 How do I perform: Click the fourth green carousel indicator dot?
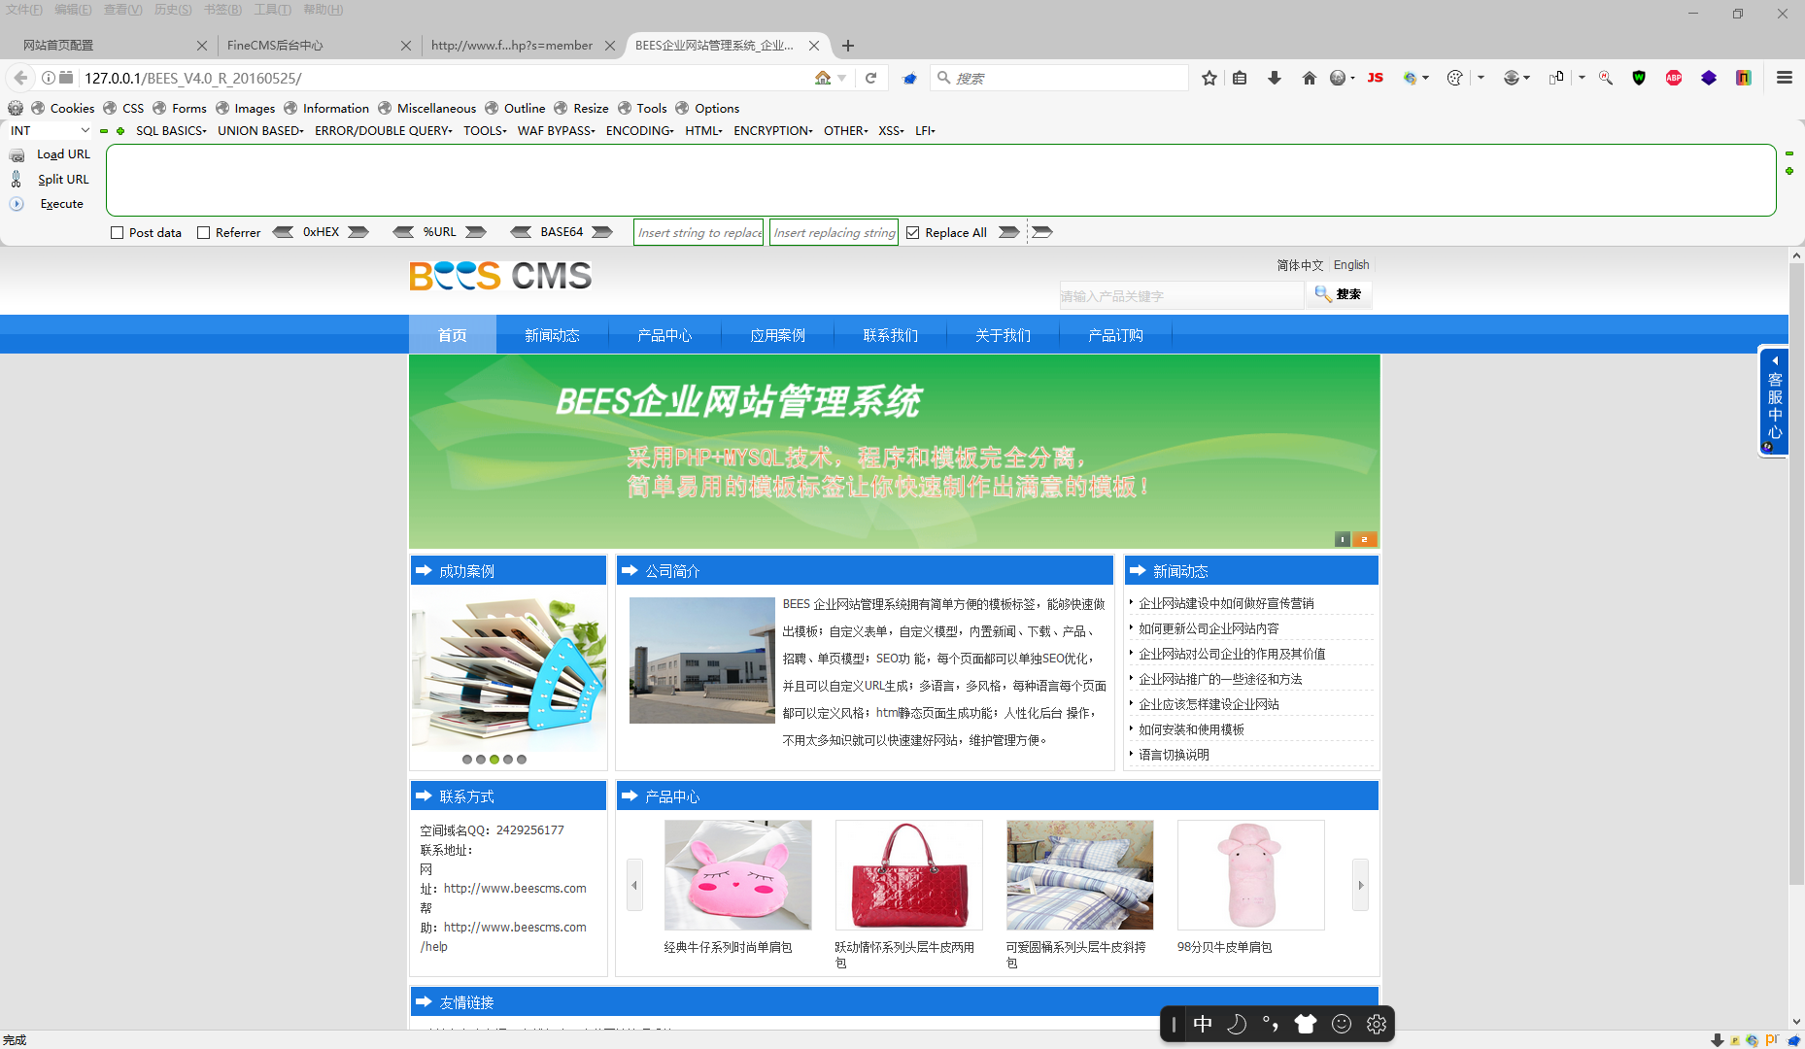point(508,760)
